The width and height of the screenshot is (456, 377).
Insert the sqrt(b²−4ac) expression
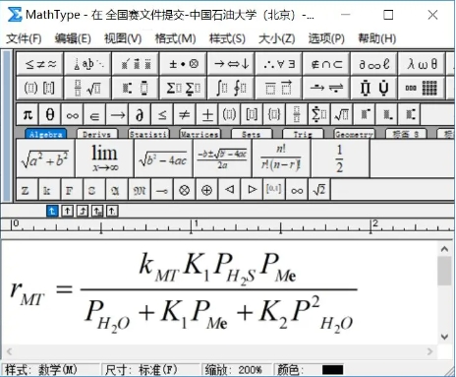click(x=163, y=158)
